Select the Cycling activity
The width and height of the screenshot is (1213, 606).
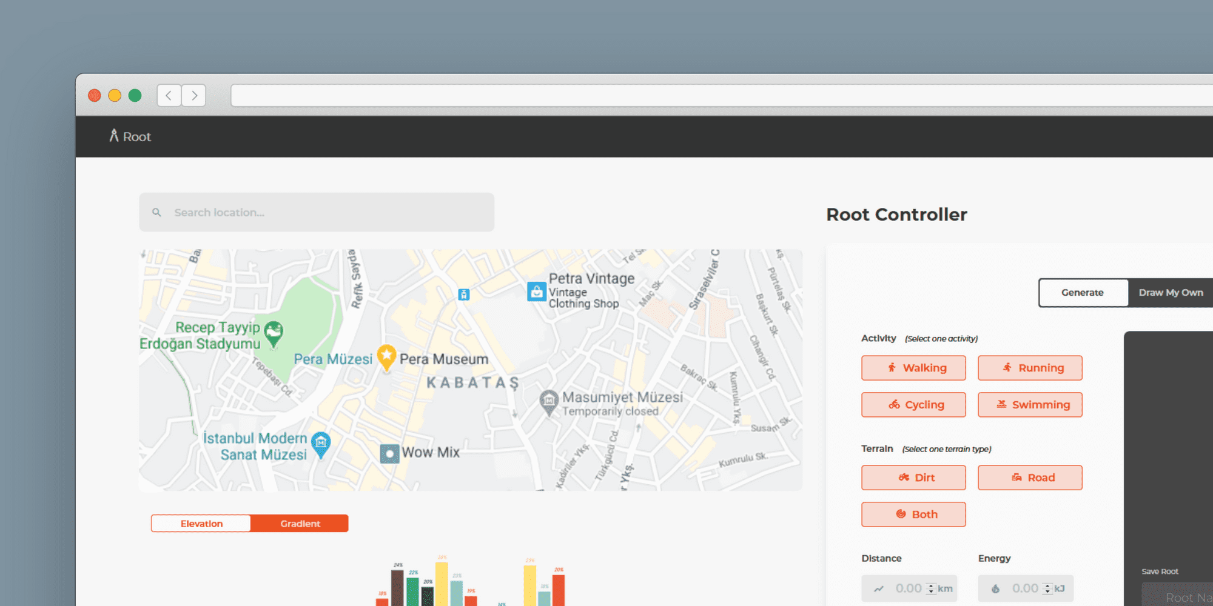[x=913, y=405]
